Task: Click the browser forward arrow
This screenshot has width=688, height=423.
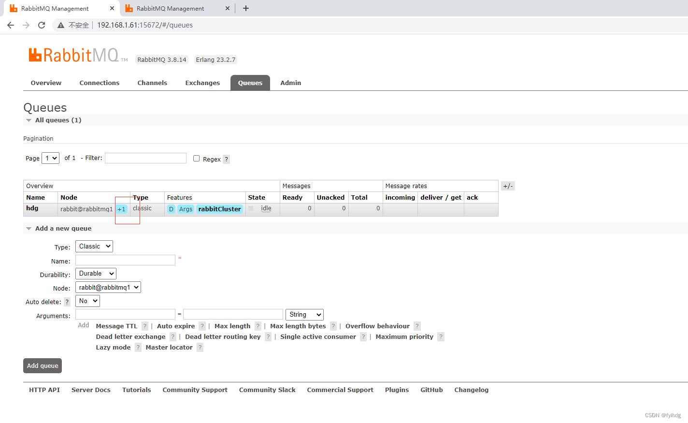Action: tap(26, 25)
